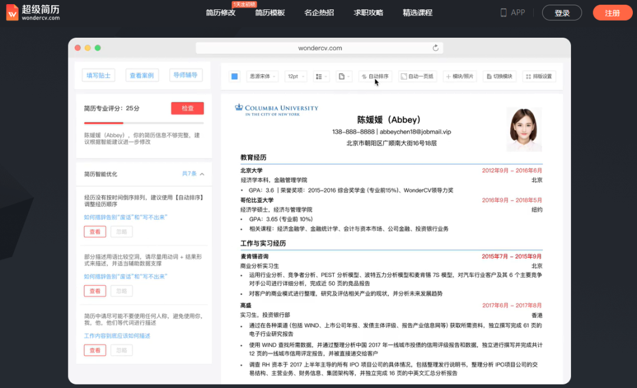Open the 思源宋体 font dropdown
The width and height of the screenshot is (637, 388).
[262, 77]
